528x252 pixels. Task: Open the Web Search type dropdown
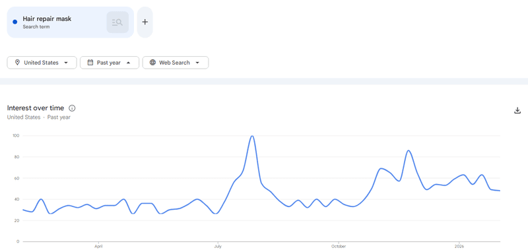176,63
